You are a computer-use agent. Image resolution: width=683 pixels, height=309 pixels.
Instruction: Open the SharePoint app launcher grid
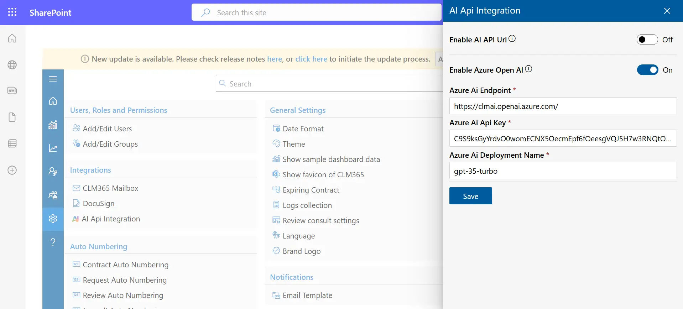12,12
